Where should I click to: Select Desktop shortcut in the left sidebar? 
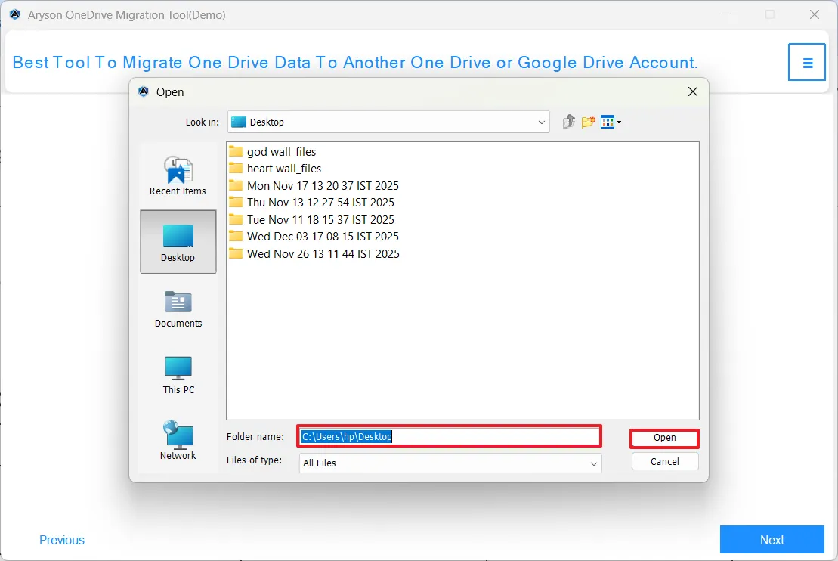point(178,242)
